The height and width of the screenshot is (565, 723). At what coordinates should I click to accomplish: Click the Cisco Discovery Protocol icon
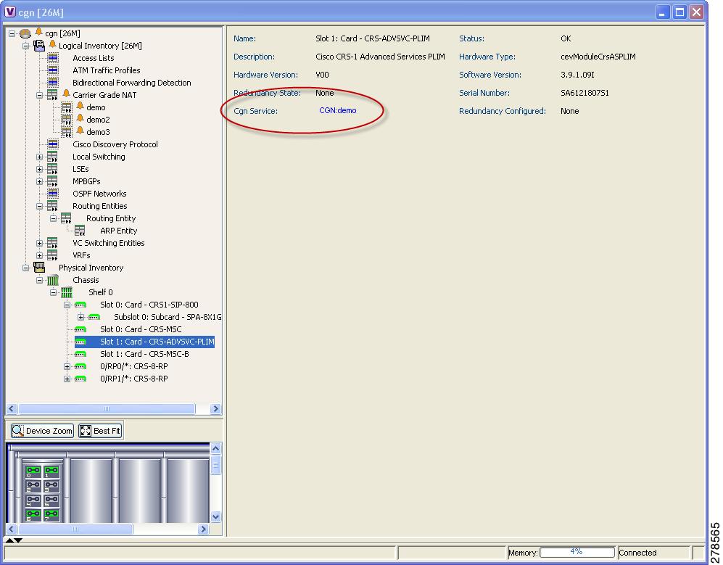(x=53, y=144)
